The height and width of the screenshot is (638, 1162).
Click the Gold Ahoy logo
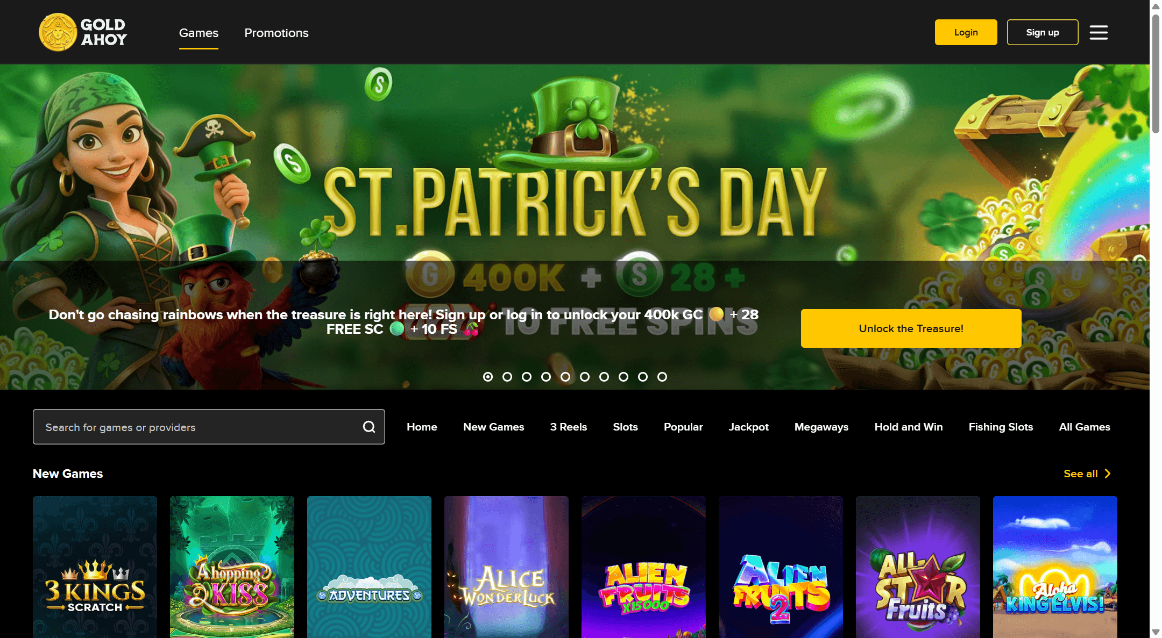[83, 32]
